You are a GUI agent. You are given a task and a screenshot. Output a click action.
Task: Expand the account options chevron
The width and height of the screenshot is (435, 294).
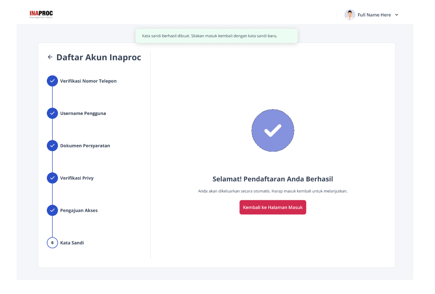[x=396, y=15]
